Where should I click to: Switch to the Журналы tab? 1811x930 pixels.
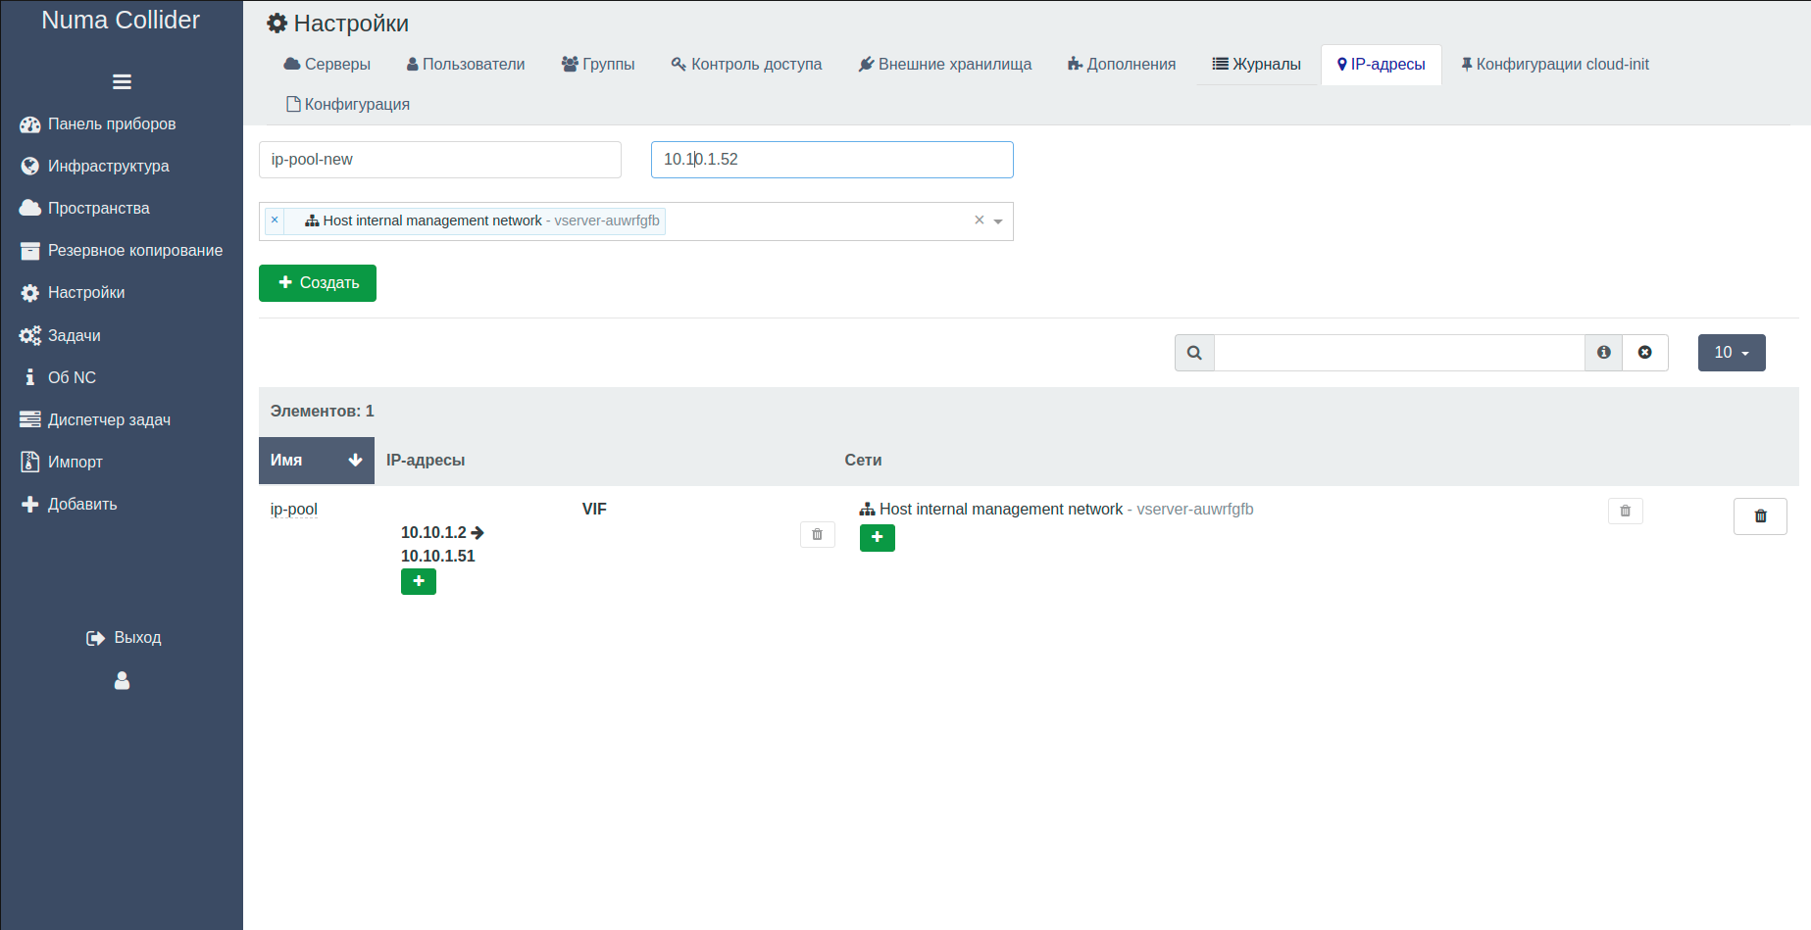click(x=1257, y=65)
